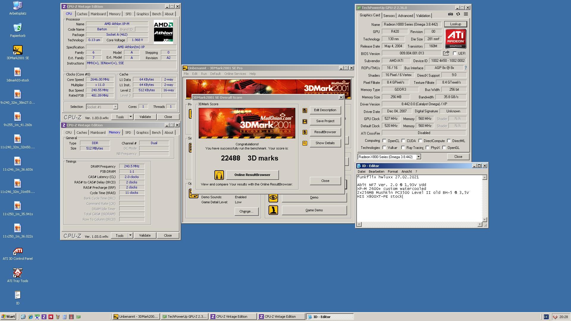Switch to Advanced tab in GPU-Z

click(x=405, y=16)
